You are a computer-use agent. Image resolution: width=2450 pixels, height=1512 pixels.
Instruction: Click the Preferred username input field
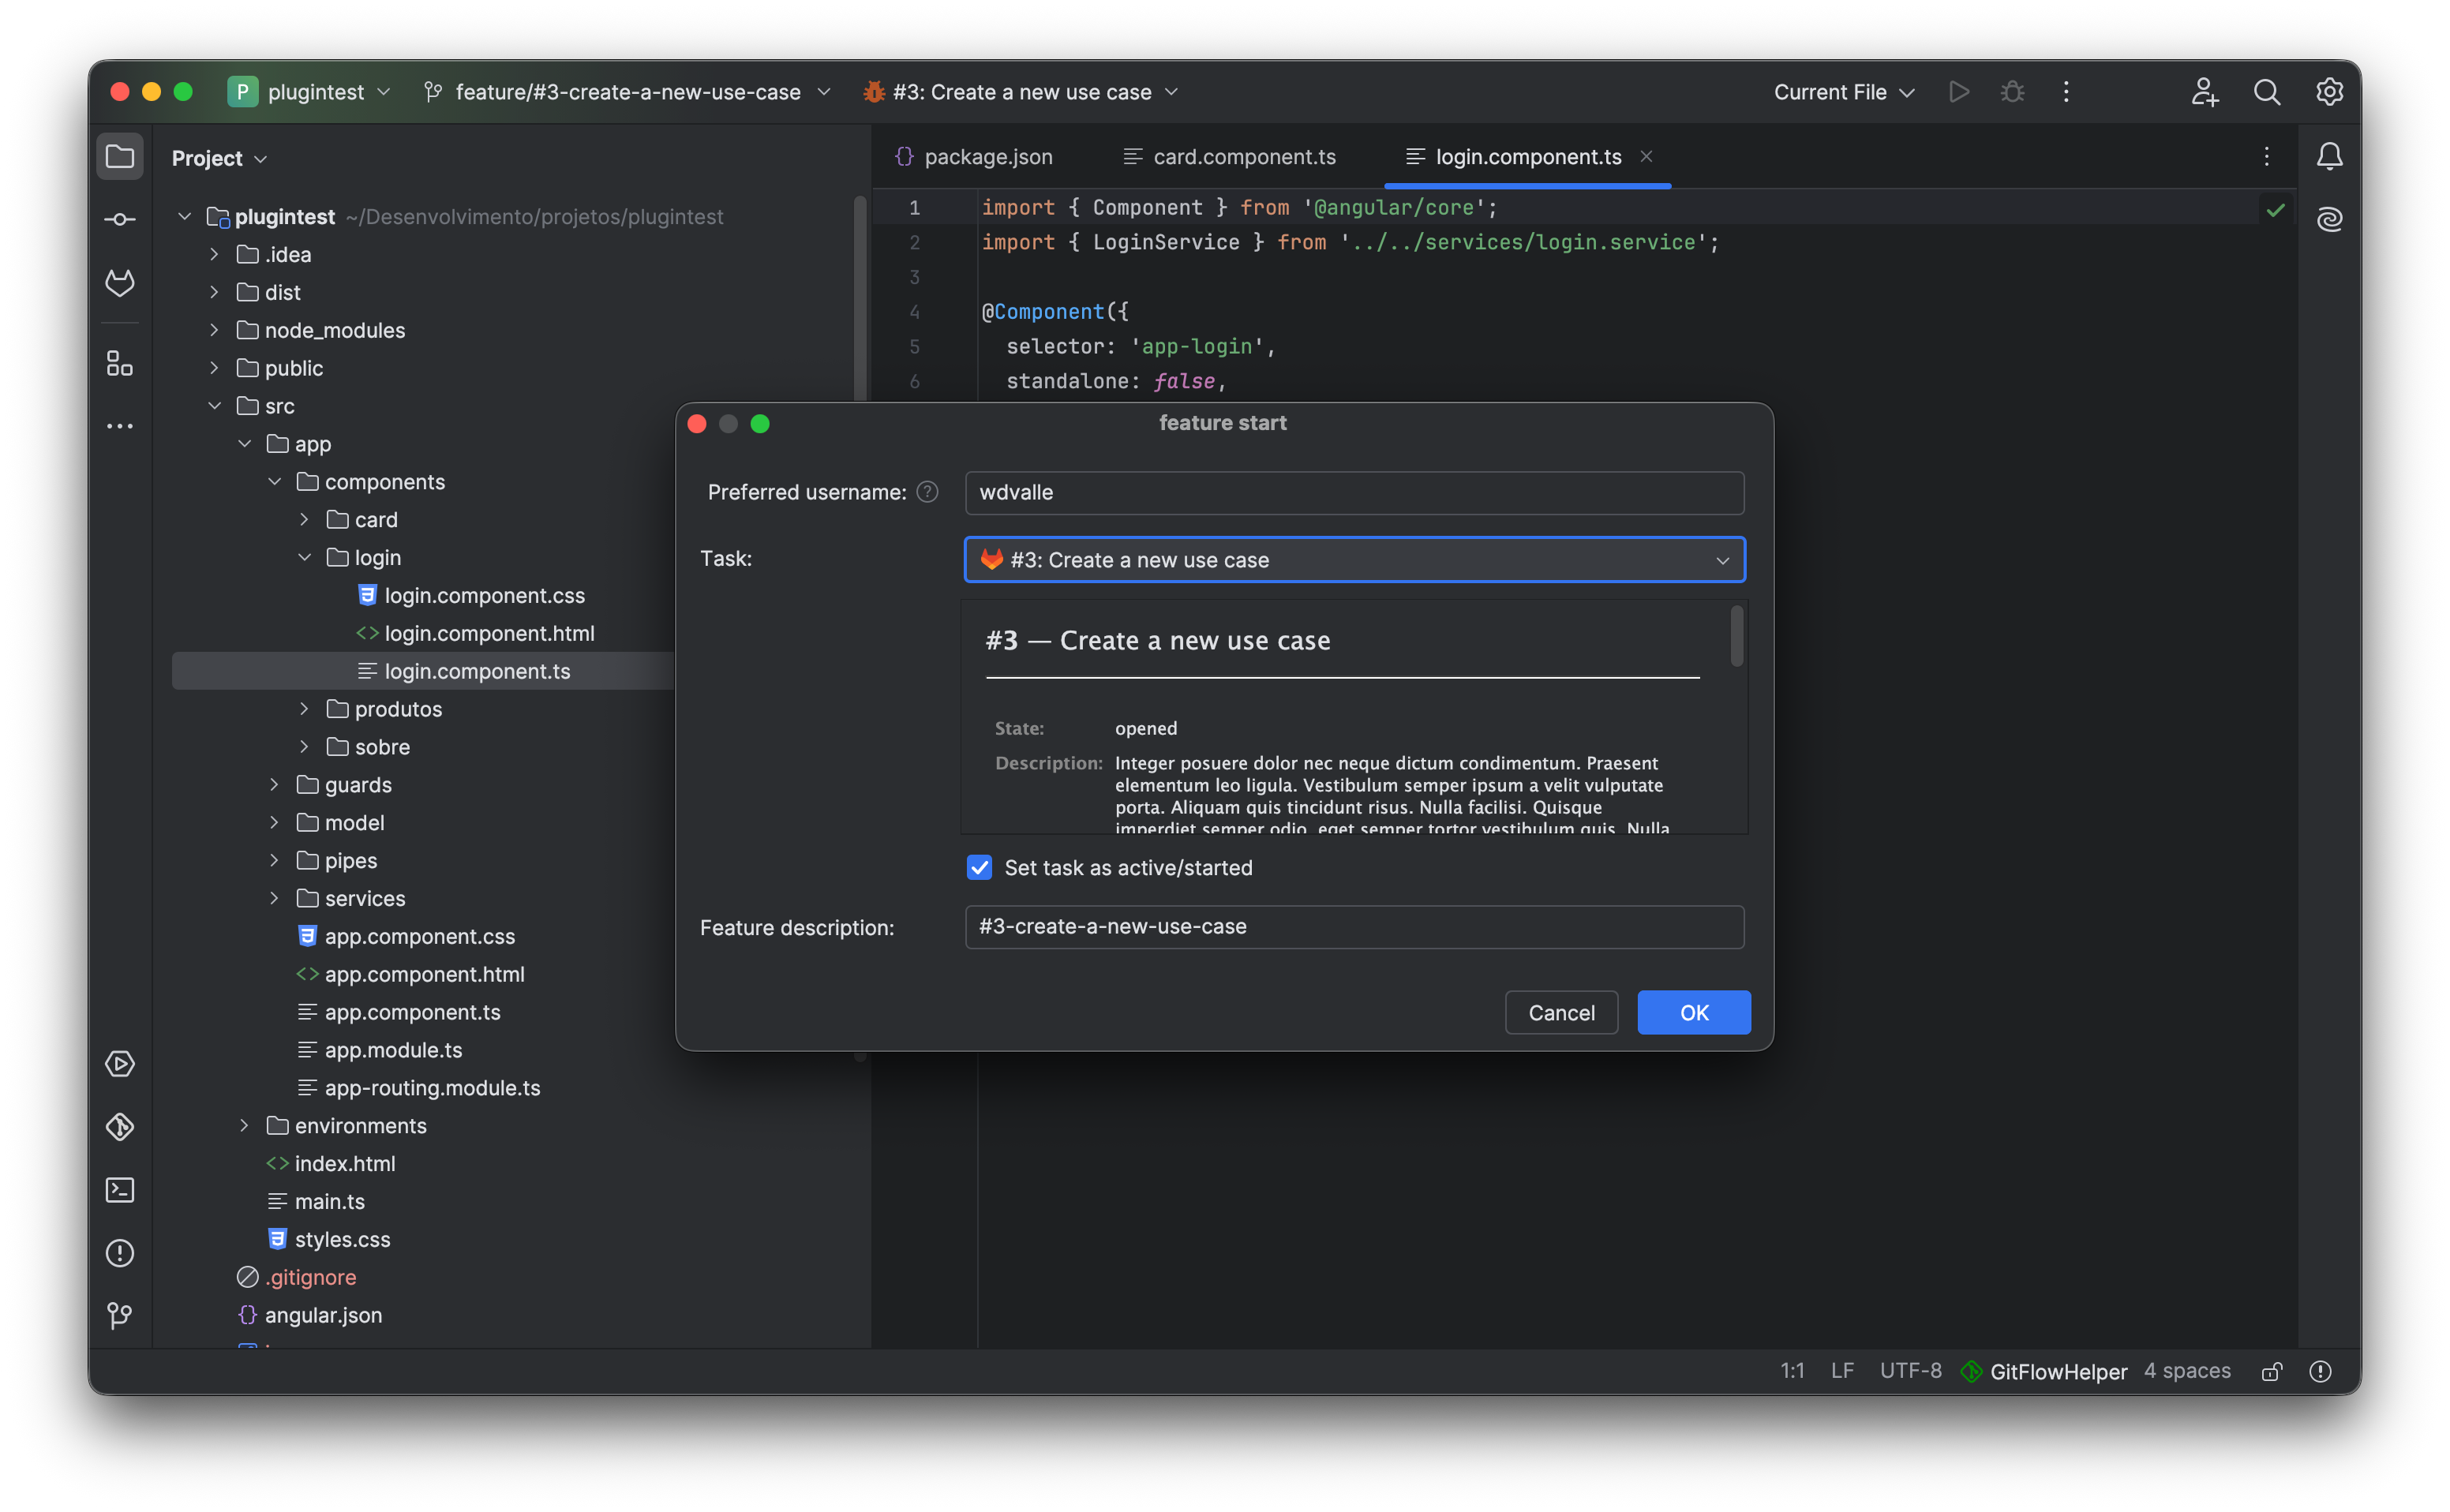pyautogui.click(x=1354, y=492)
